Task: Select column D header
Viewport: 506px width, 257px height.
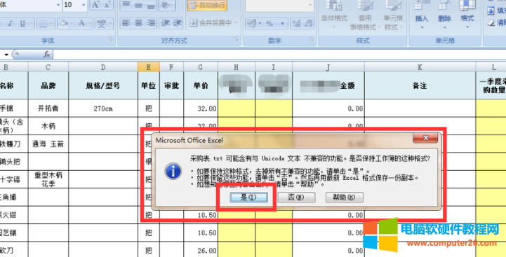Action: click(x=103, y=67)
